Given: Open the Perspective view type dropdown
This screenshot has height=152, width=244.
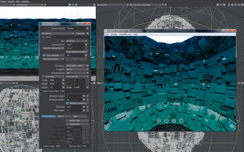Looking at the screenshot, I should [113, 5].
